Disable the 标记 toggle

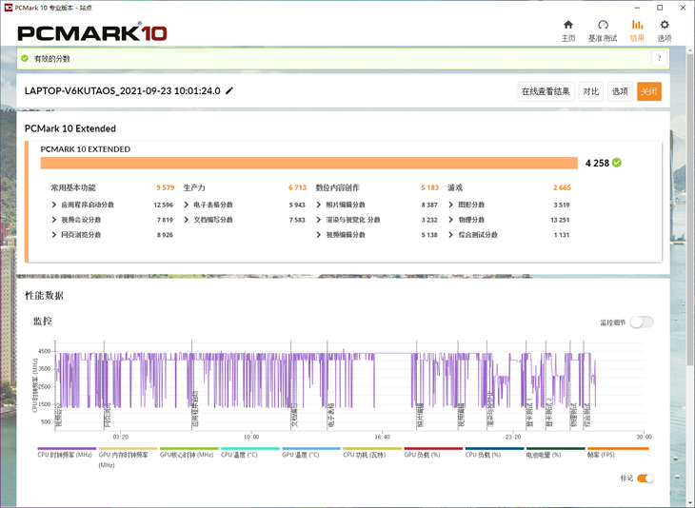(645, 479)
